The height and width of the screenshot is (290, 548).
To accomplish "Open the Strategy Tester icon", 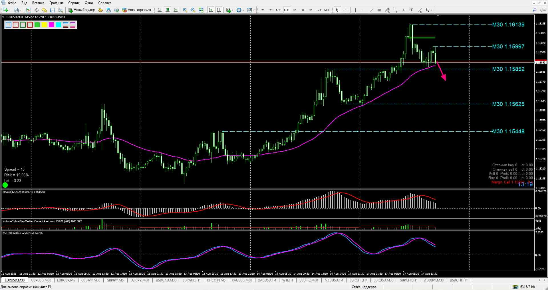I will [61, 10].
